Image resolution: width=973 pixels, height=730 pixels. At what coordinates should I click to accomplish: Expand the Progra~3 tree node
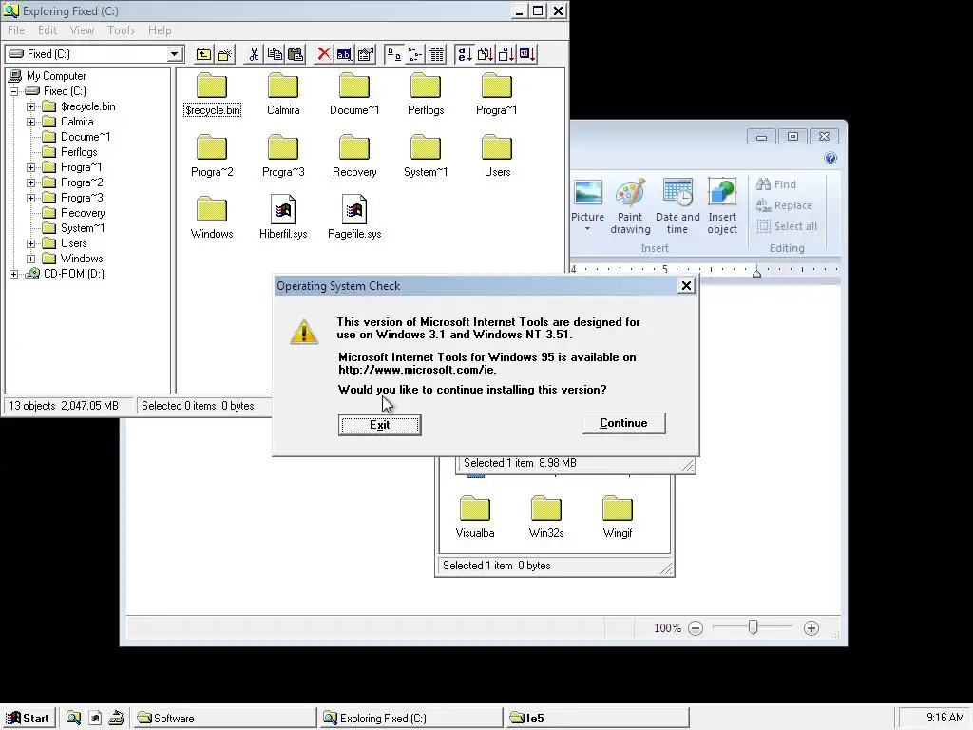point(31,198)
